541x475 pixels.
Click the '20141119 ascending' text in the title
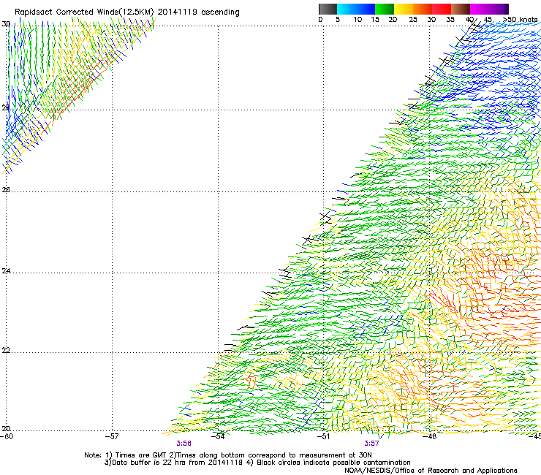pyautogui.click(x=198, y=12)
